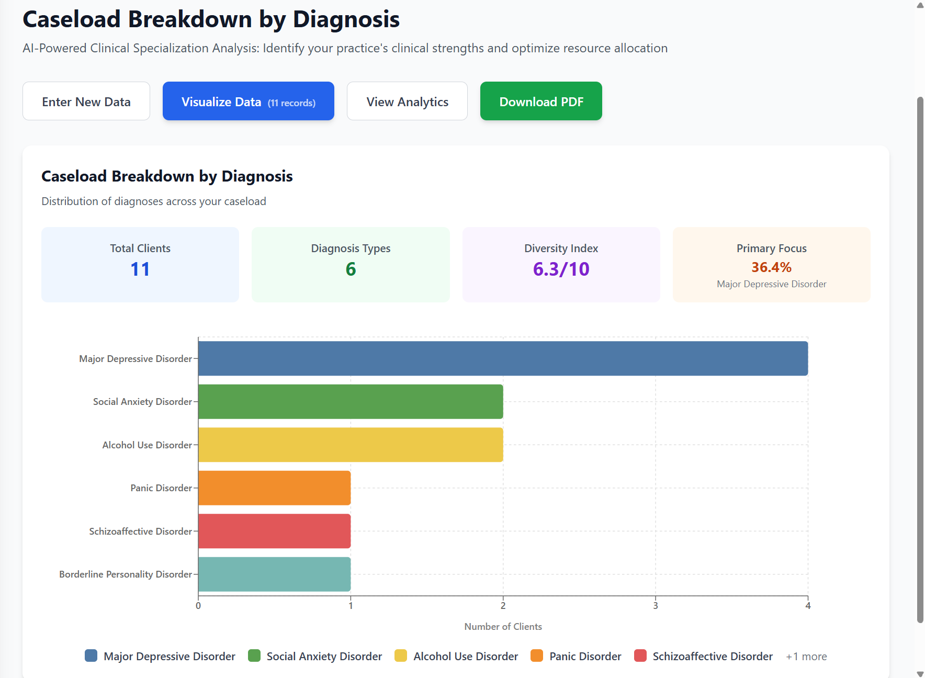Click the scrollbar up arrow
This screenshot has width=925, height=678.
[919, 5]
